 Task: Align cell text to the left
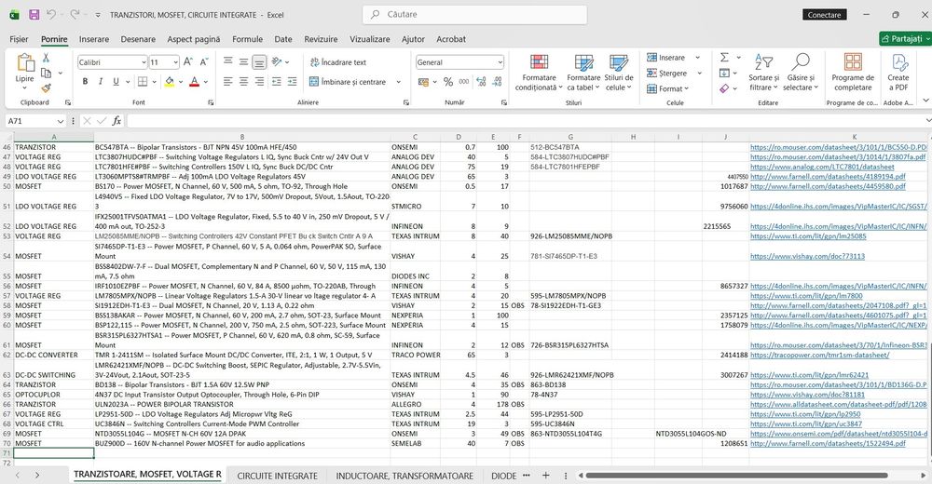[228, 81]
